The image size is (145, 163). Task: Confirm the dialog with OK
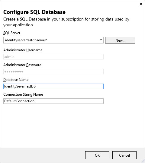(97, 155)
